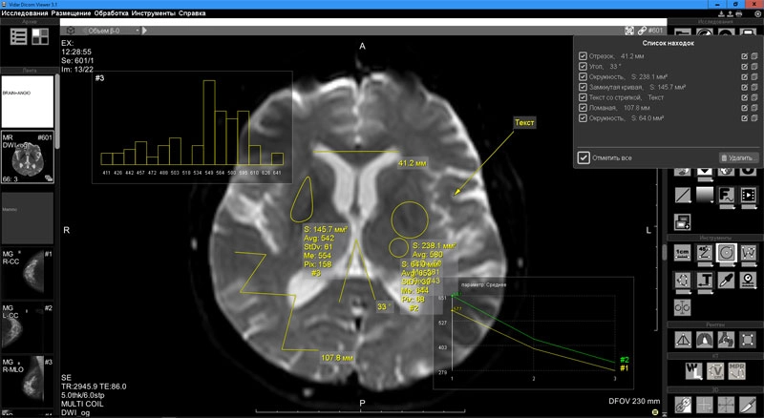Uncheck the Замкнутая кривая finding
This screenshot has width=764, height=418.
583,88
